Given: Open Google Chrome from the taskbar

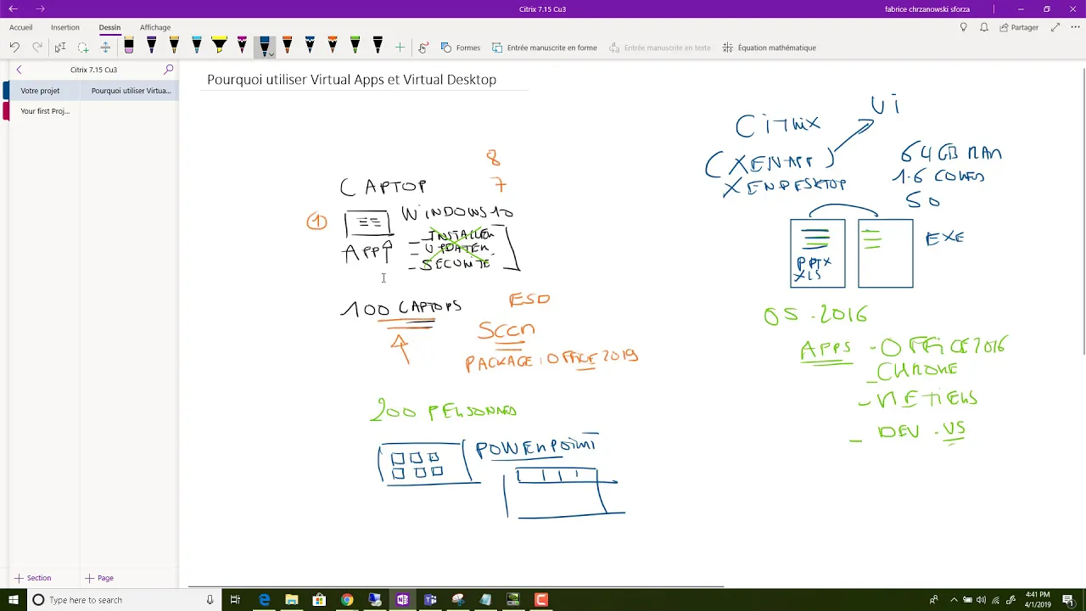Looking at the screenshot, I should click(347, 600).
